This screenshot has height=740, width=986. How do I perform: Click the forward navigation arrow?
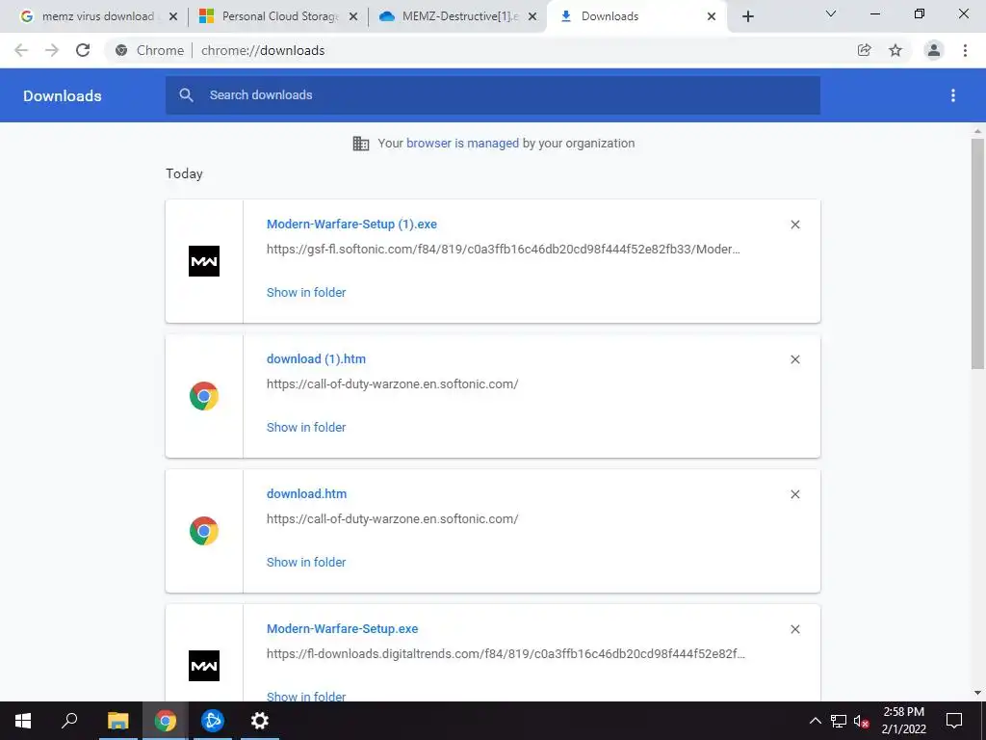(x=52, y=50)
